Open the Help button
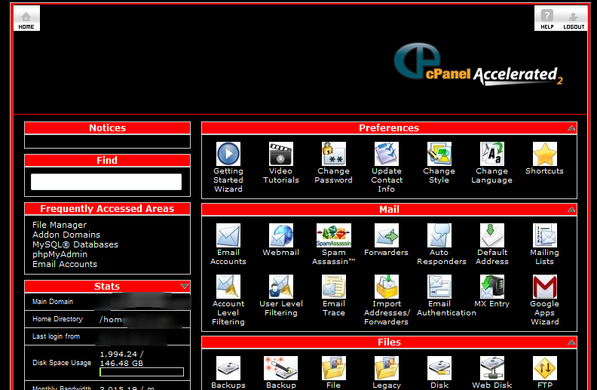This screenshot has width=597, height=390. [x=547, y=19]
